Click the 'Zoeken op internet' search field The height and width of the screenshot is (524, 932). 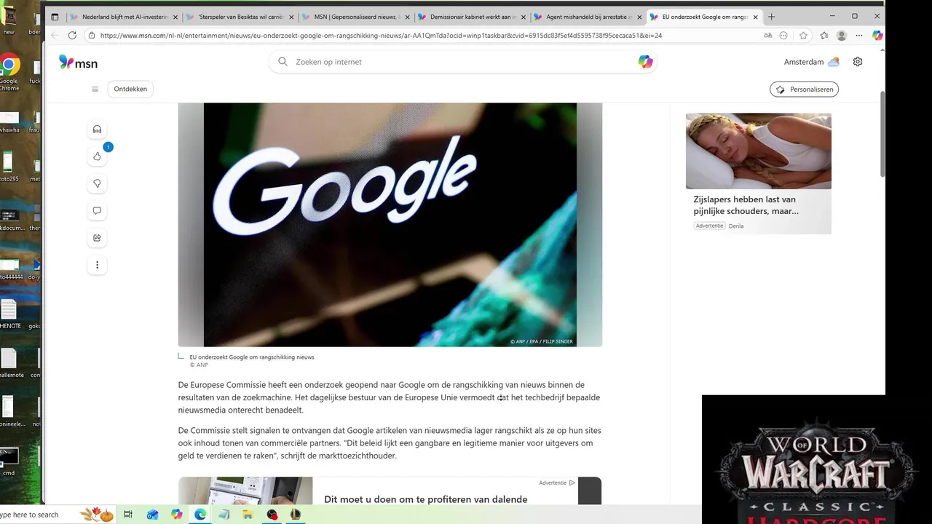tap(463, 62)
